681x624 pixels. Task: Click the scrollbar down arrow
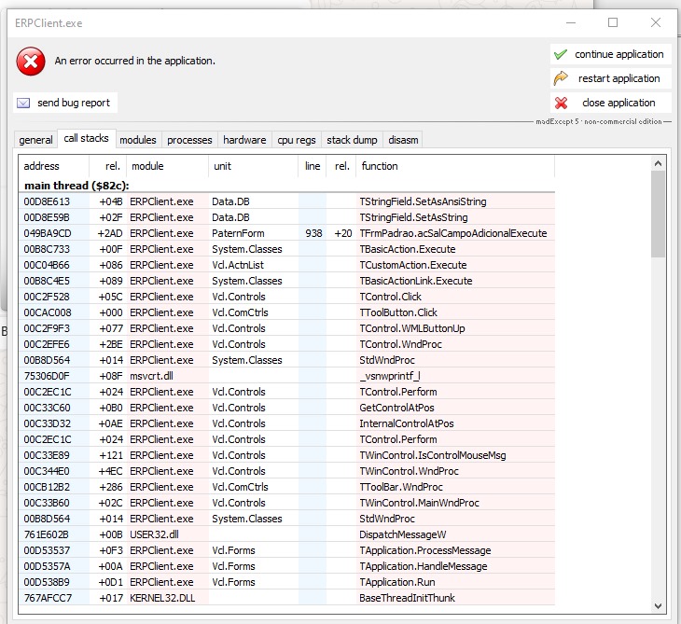659,605
